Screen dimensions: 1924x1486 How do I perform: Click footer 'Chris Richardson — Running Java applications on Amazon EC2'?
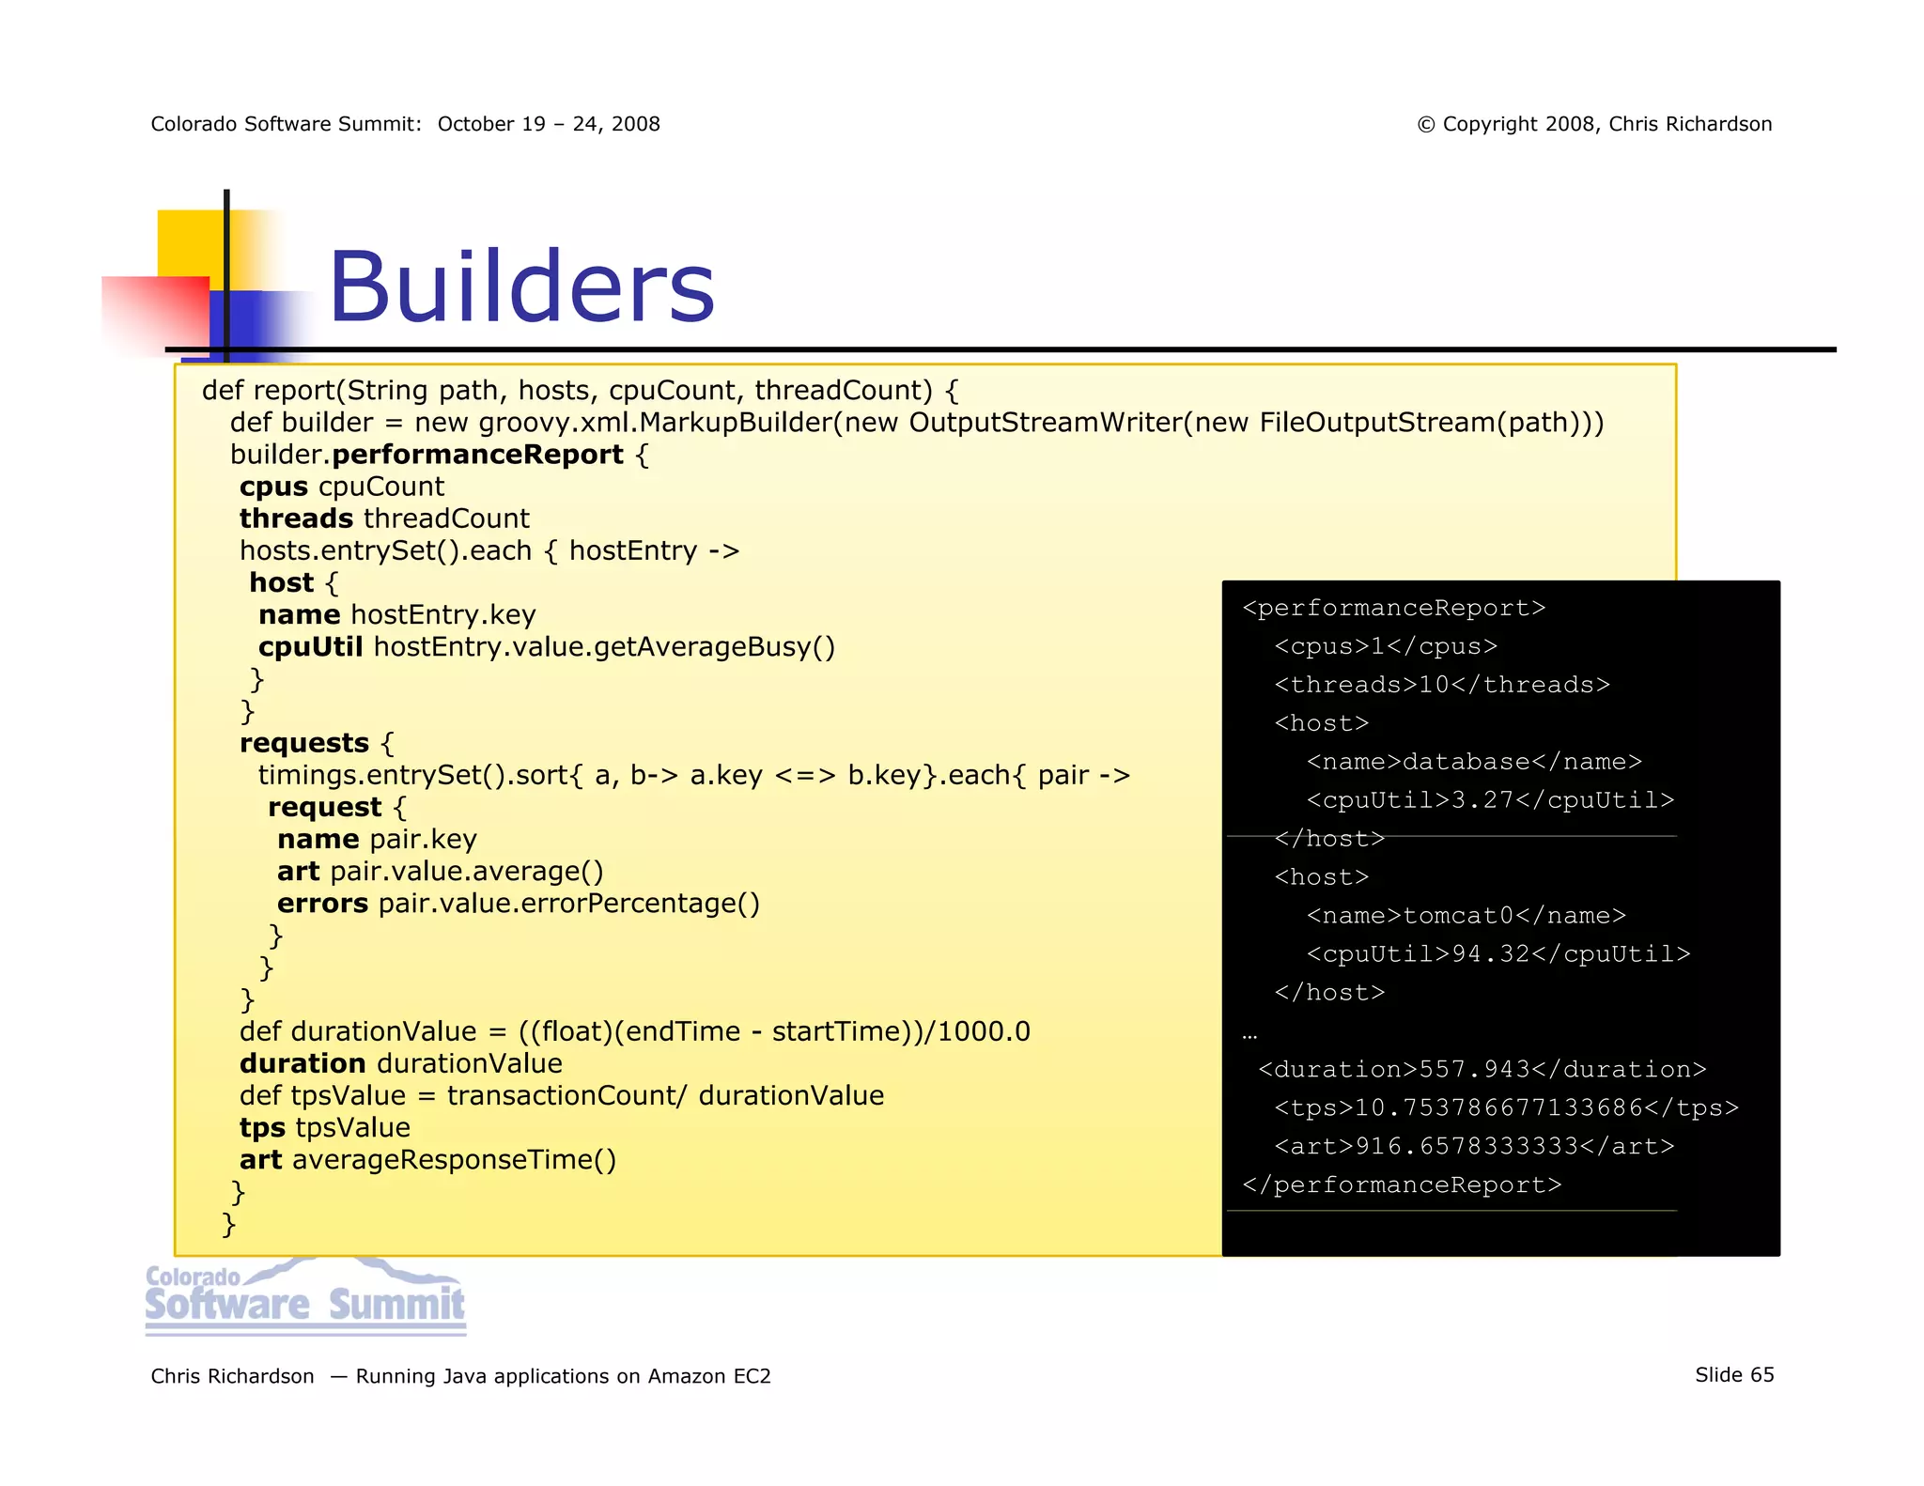pos(460,1376)
